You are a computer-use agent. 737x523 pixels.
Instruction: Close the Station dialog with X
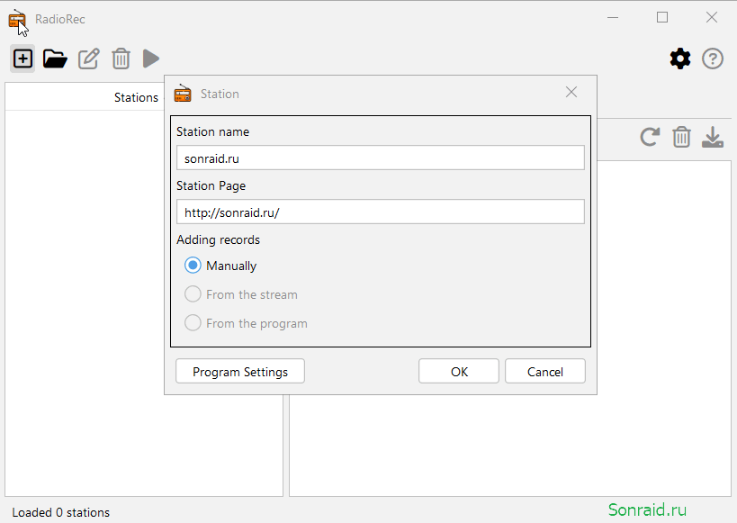571,92
